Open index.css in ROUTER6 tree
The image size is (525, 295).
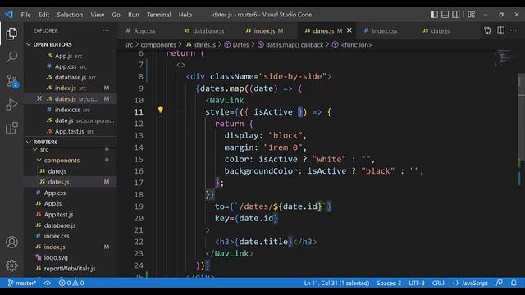[71, 236]
